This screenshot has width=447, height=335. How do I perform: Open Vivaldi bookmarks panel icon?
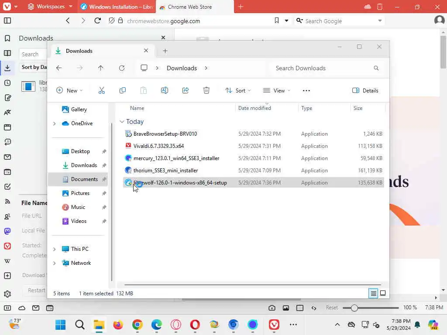(x=7, y=38)
